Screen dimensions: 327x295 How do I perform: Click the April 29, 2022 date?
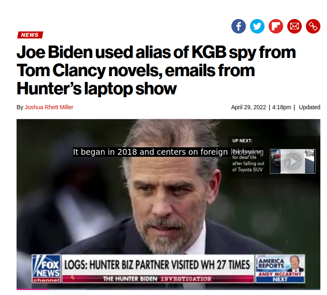(248, 107)
